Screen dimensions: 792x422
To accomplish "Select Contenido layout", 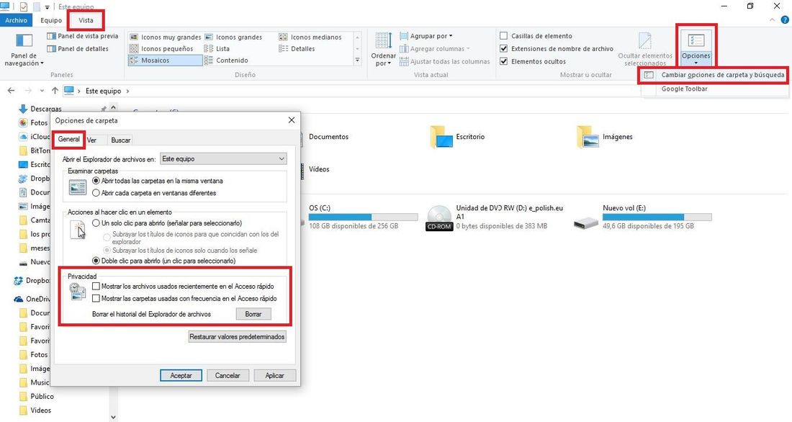I will pos(226,60).
